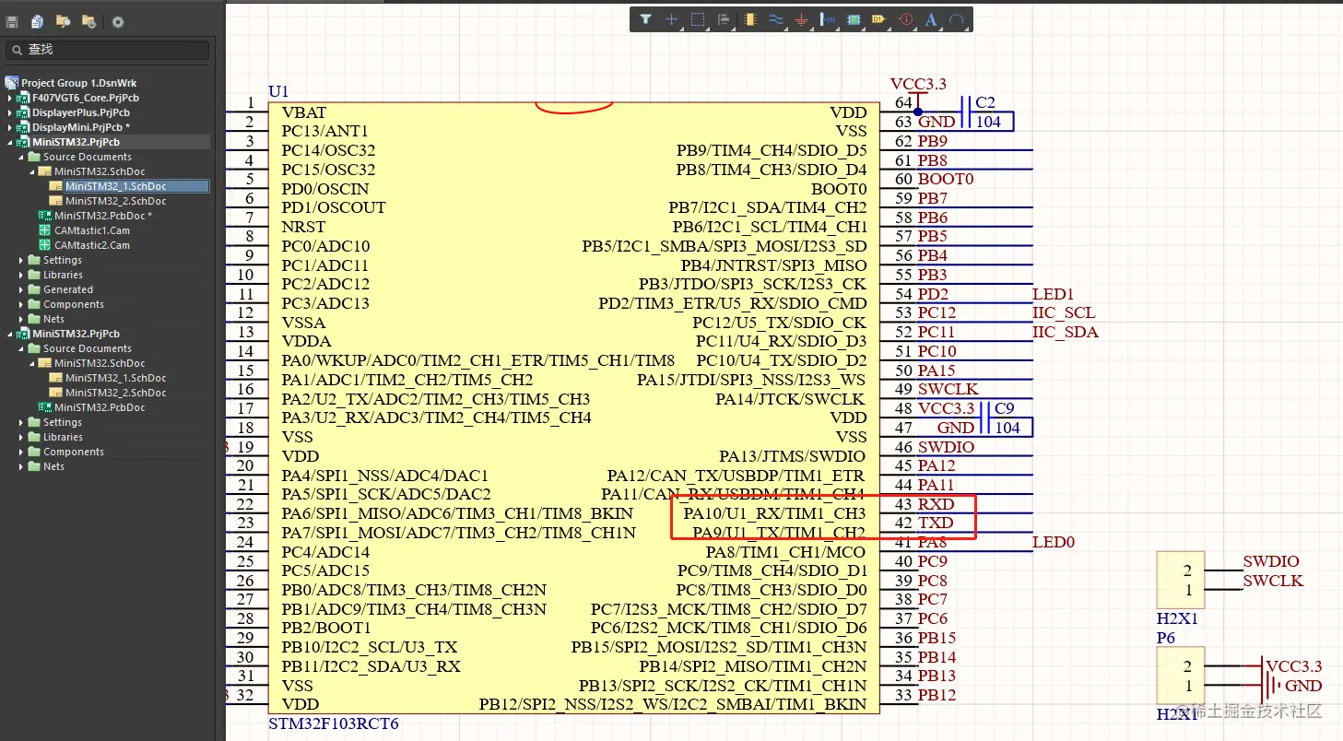The height and width of the screenshot is (741, 1343).
Task: Select capacitor designator C9
Action: click(1005, 408)
